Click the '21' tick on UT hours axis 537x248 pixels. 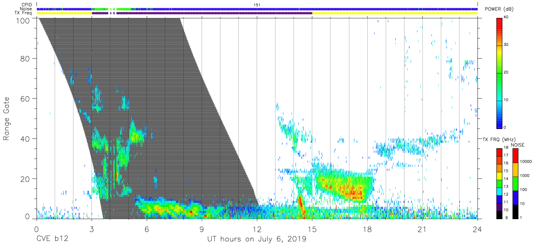422,230
